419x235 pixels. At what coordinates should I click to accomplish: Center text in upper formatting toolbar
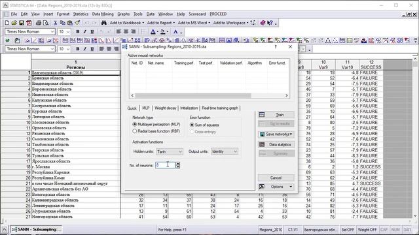(126, 32)
